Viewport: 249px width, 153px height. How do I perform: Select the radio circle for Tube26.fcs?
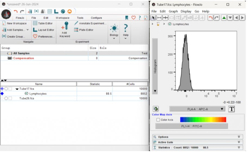tap(6, 98)
